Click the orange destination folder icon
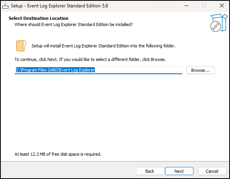The image size is (230, 179). pyautogui.click(x=21, y=46)
